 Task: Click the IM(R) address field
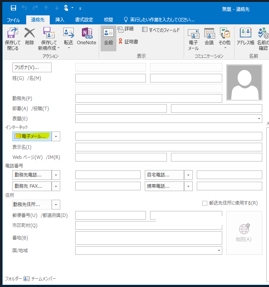[217, 157]
